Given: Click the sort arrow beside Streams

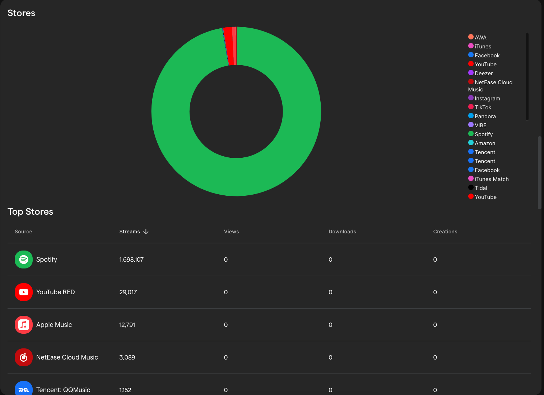Looking at the screenshot, I should pyautogui.click(x=146, y=232).
